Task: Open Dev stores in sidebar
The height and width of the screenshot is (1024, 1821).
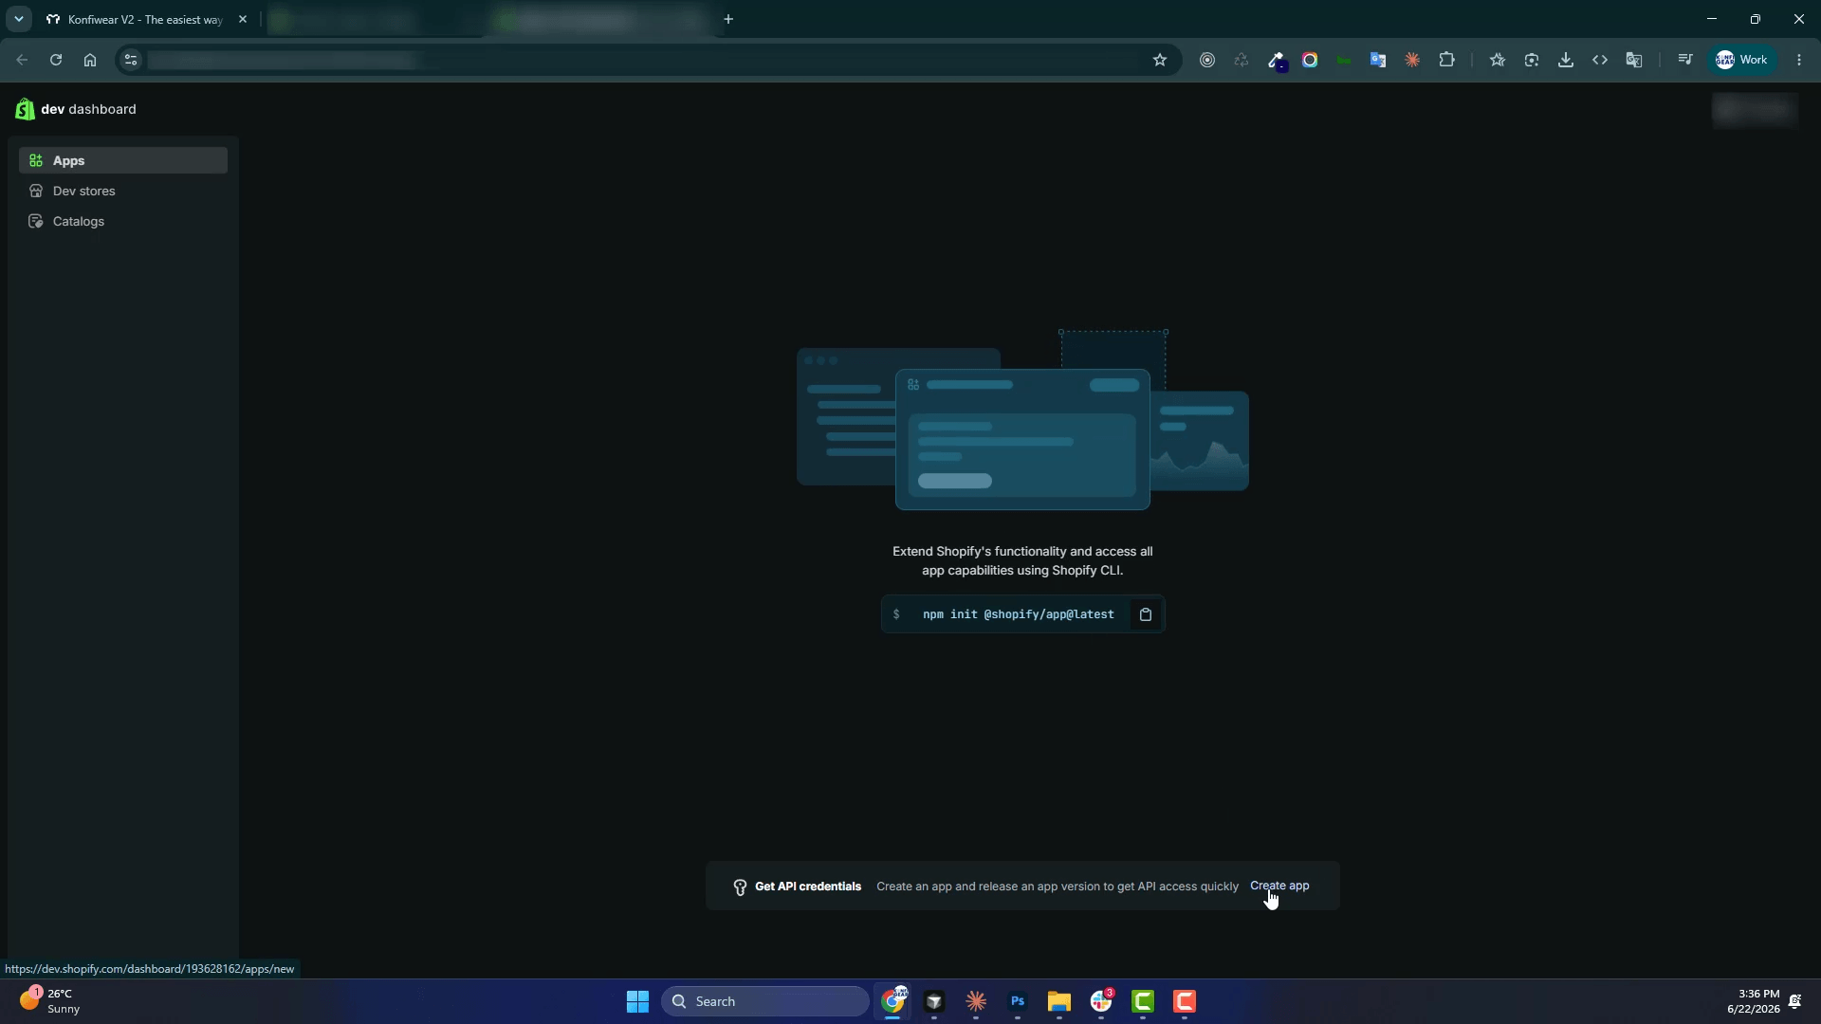Action: (123, 191)
